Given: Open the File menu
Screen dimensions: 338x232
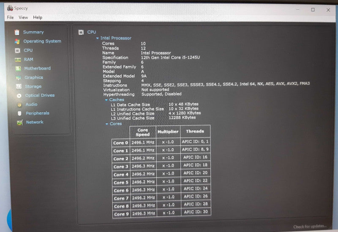Looking at the screenshot, I should click(10, 17).
